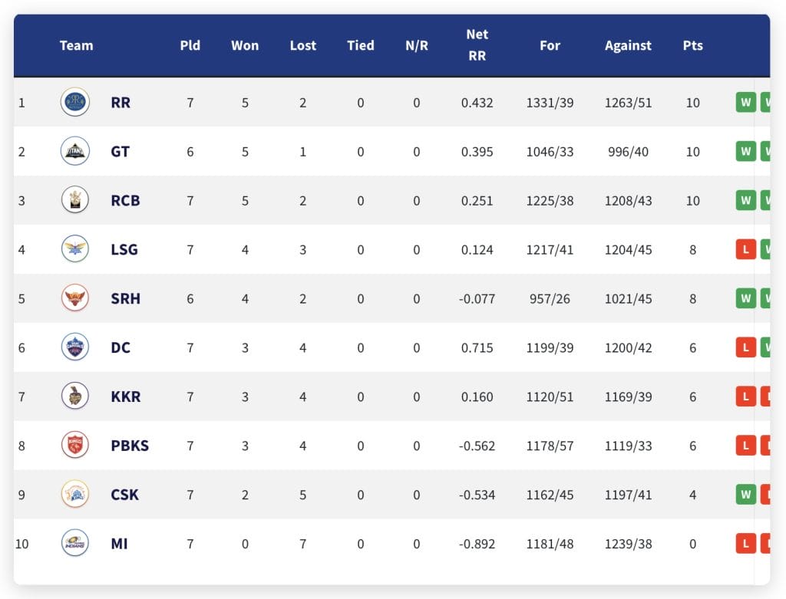786x599 pixels.
Task: Click the green W badge in CSK row
Action: pos(746,495)
